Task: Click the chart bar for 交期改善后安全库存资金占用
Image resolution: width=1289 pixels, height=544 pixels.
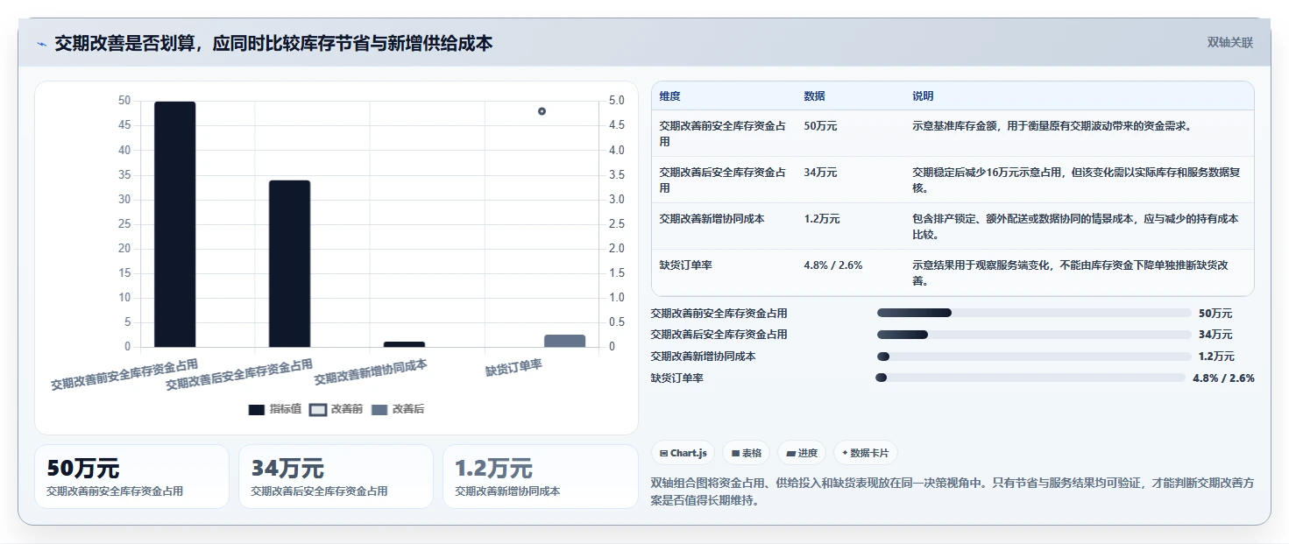Action: 289,264
